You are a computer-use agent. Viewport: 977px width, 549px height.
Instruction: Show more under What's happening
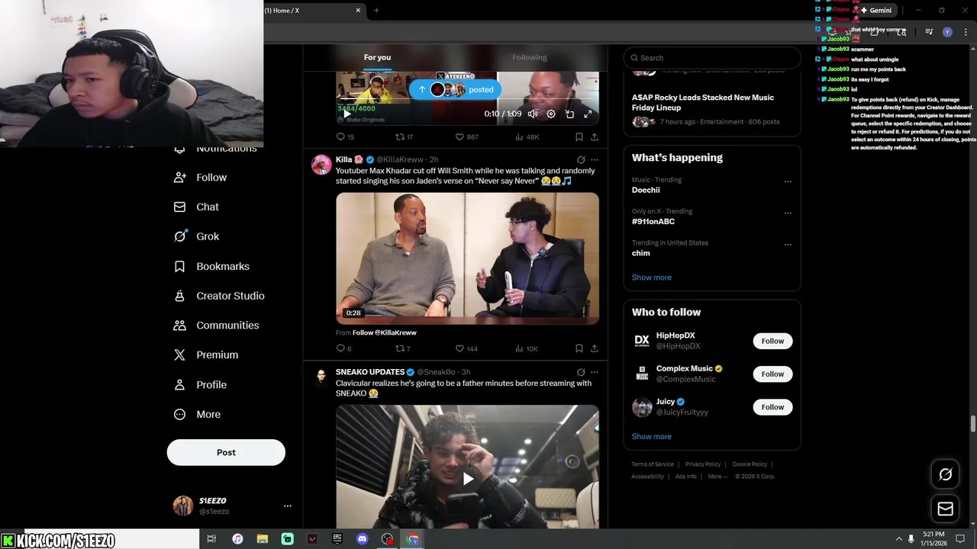[652, 278]
